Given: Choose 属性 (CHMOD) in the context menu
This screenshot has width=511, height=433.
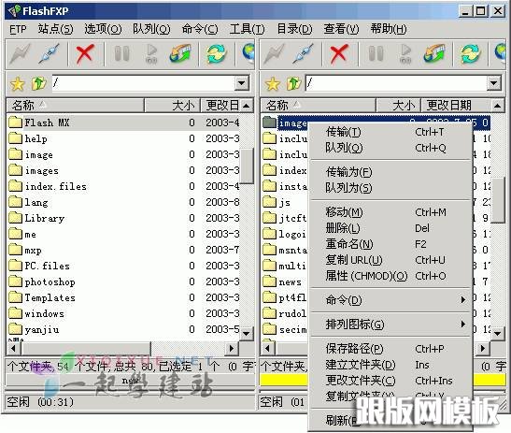Looking at the screenshot, I should click(390, 276).
